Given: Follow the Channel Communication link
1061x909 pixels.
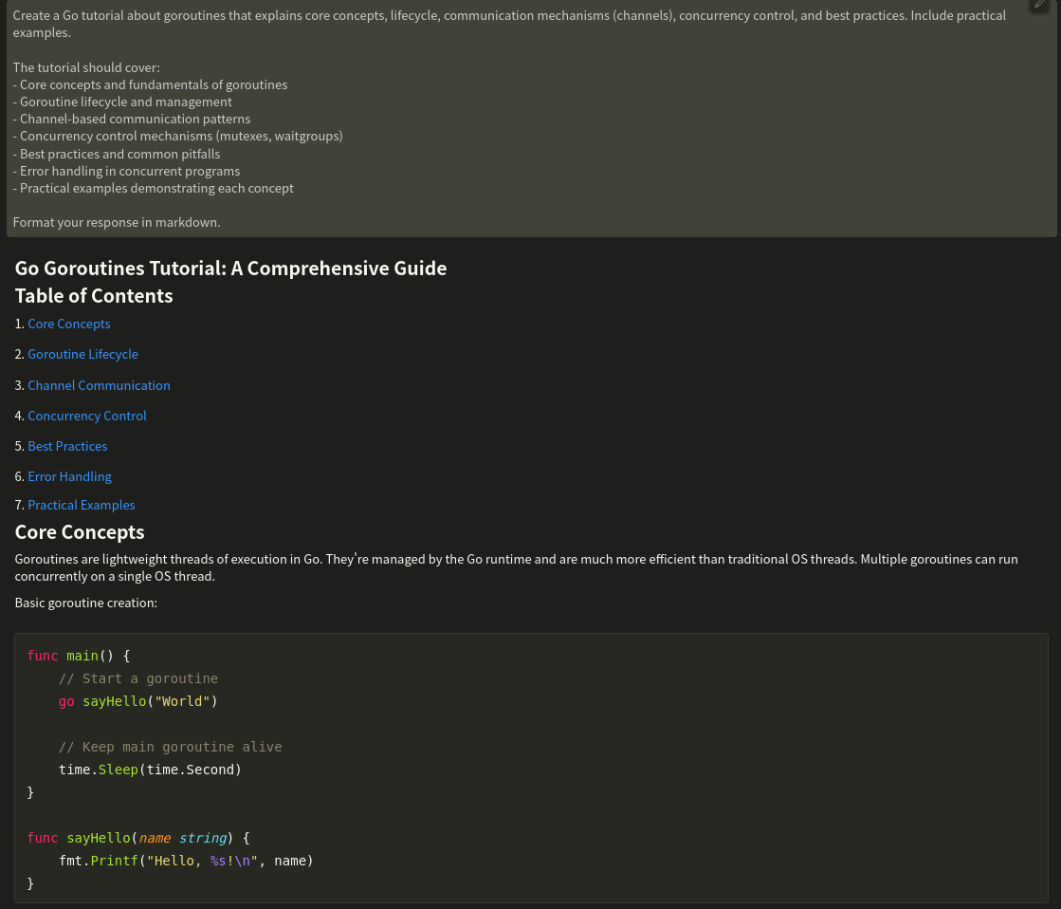Looking at the screenshot, I should [x=99, y=385].
